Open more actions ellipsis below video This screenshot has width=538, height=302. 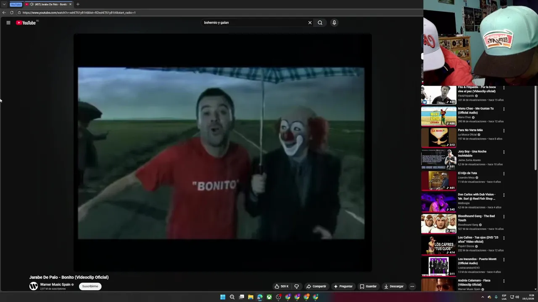tap(412, 286)
